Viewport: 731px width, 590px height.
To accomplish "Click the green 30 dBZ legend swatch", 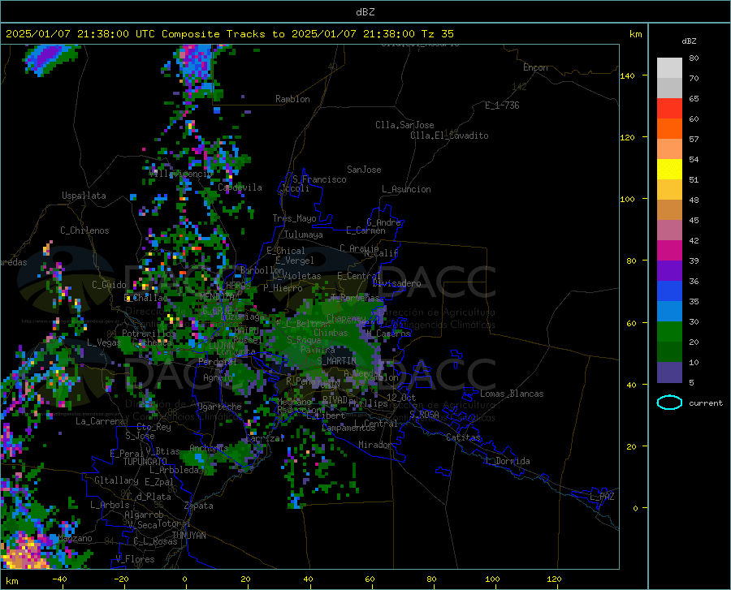I will tap(669, 332).
